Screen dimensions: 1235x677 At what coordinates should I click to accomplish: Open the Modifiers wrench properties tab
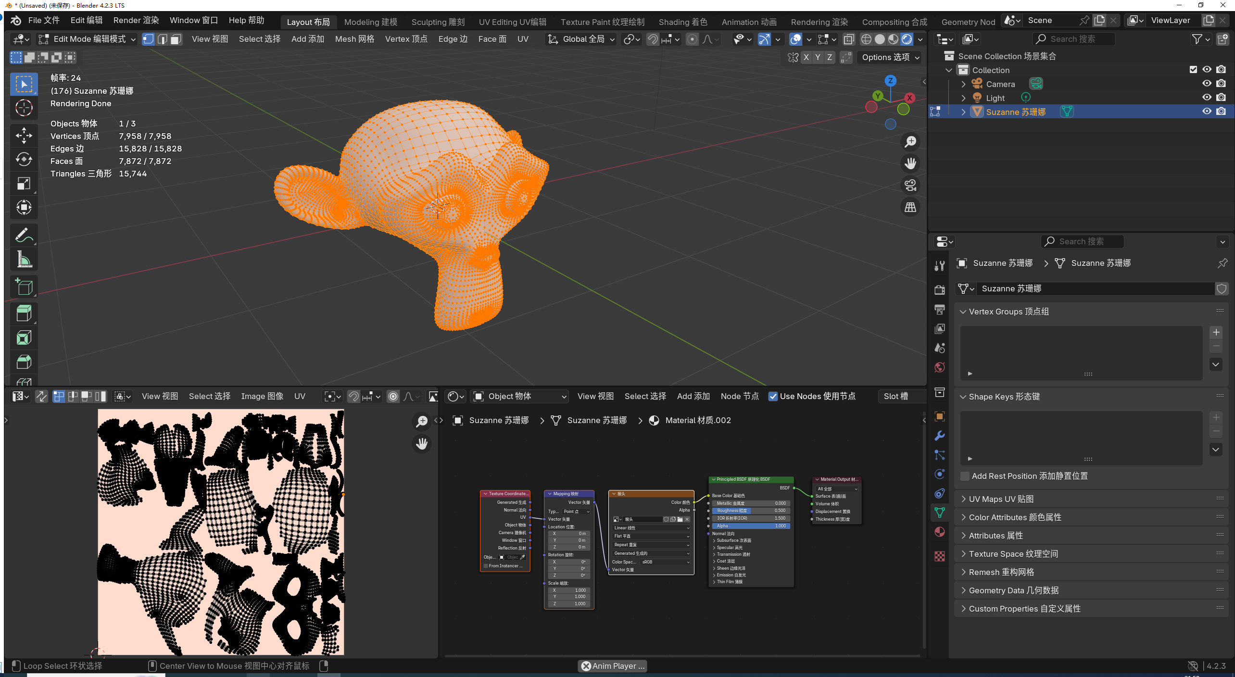coord(940,436)
